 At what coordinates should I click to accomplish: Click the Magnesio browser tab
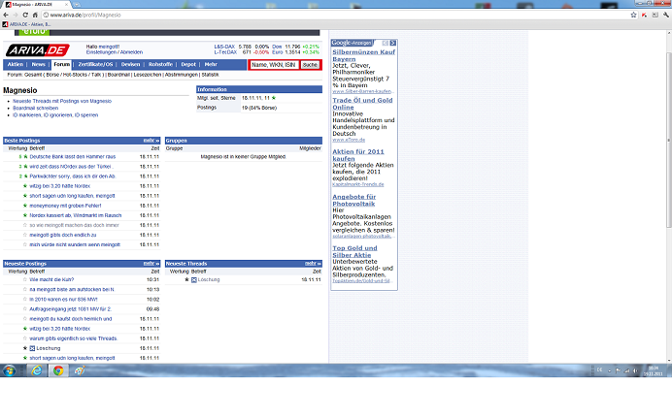click(x=36, y=4)
